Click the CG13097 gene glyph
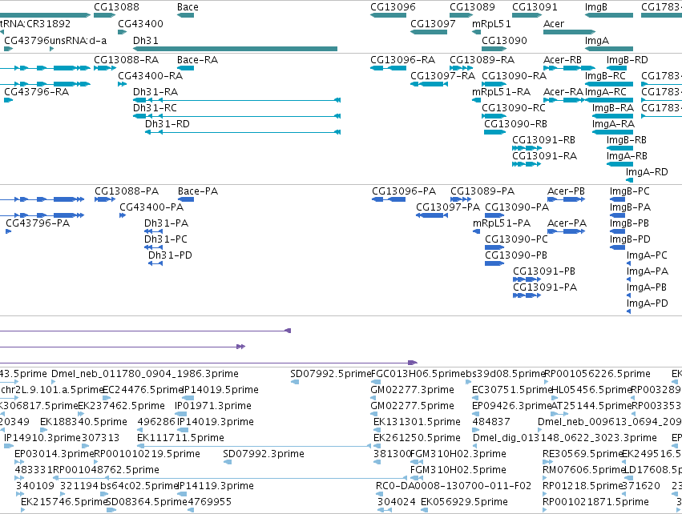This screenshot has height=514, width=682. (x=429, y=32)
